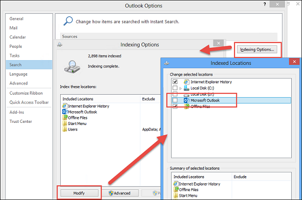302x200 pixels.
Task: Click the indexing drive magnifier icon
Action: (x=72, y=67)
